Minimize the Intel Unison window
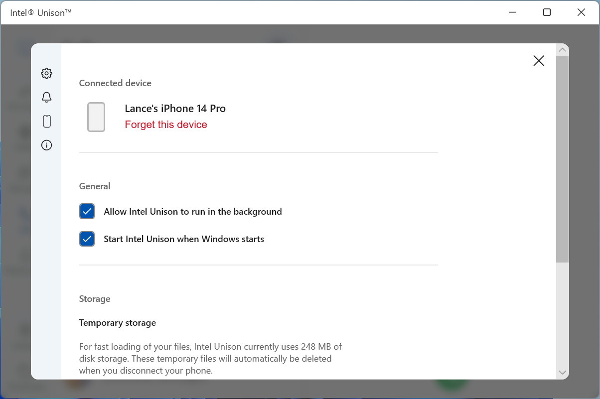The width and height of the screenshot is (600, 399). [512, 11]
